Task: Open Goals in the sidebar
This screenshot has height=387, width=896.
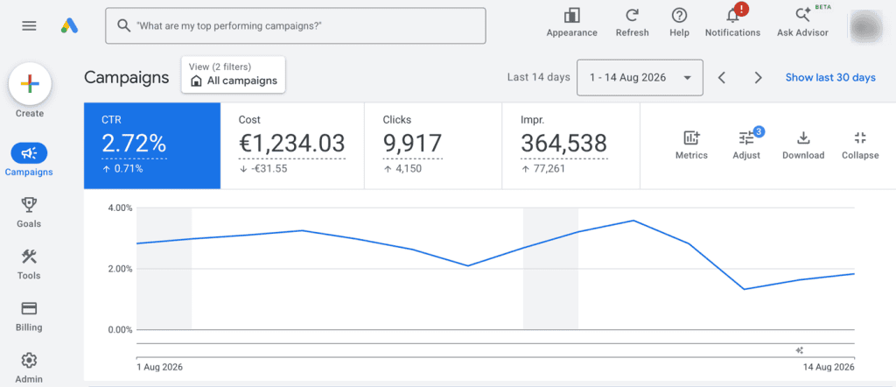Action: tap(29, 212)
